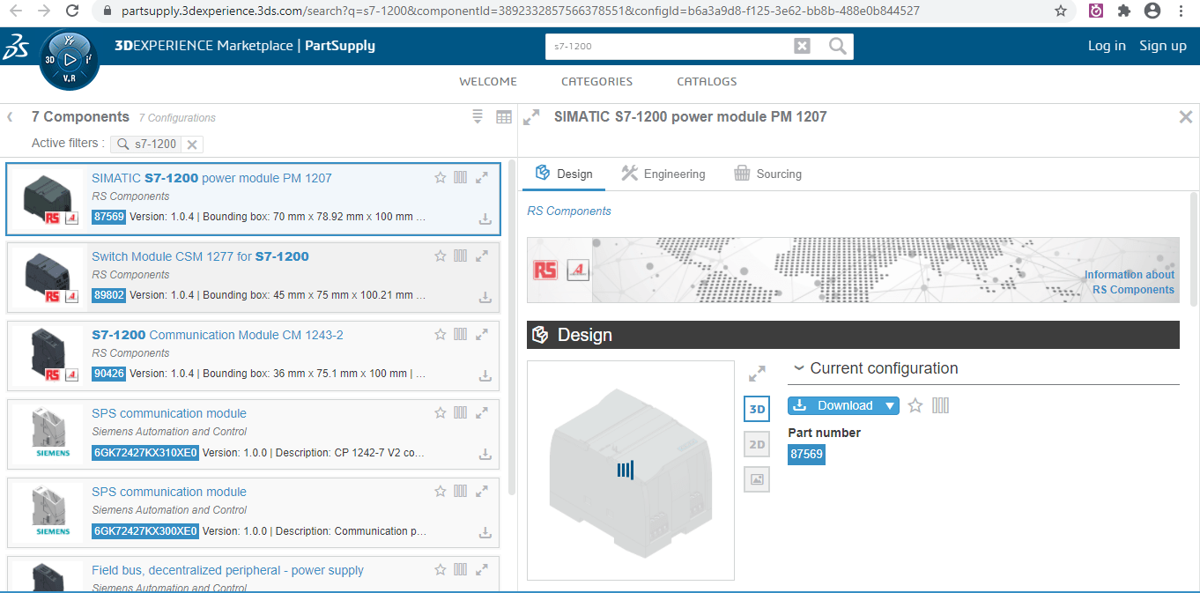Collapse the Current configuration section
Screen dimensions: 1200x593
(799, 368)
